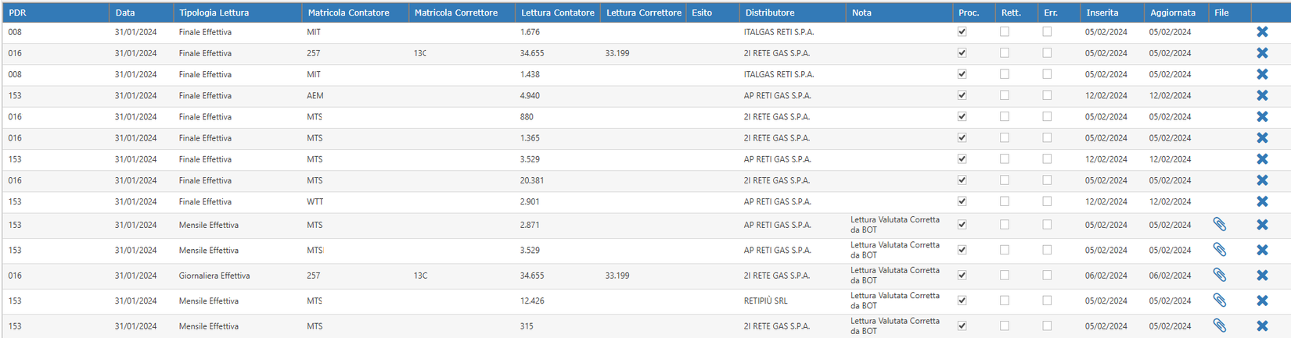Image resolution: width=1291 pixels, height=338 pixels.
Task: Click the Rett. column header
Action: 1011,12
